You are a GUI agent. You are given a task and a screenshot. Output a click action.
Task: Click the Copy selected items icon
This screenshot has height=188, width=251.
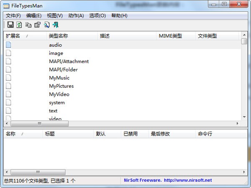pyautogui.click(x=28, y=25)
